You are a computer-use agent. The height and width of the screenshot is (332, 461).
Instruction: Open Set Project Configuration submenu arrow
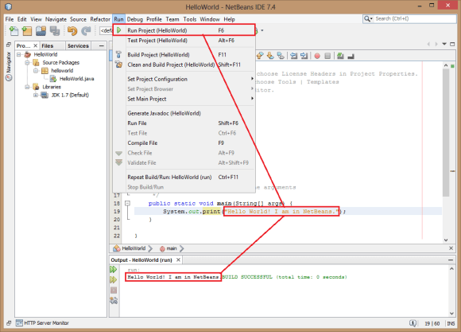[x=252, y=79]
